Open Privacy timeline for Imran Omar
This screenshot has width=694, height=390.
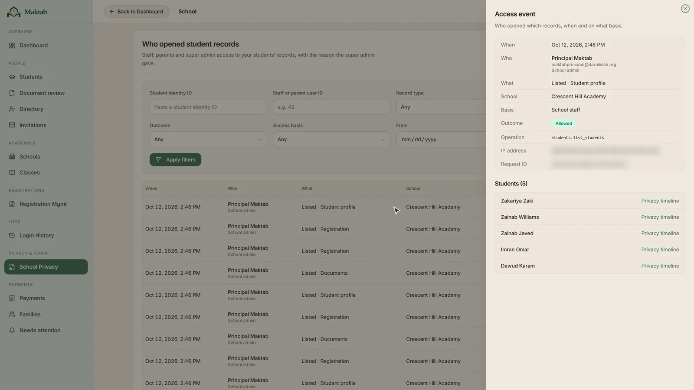point(660,250)
